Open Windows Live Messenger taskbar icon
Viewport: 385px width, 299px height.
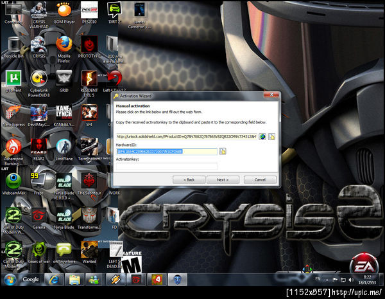(94, 280)
